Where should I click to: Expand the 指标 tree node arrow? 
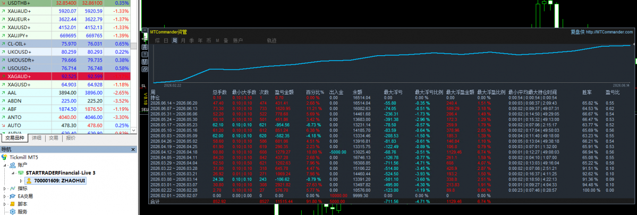(x=5, y=188)
